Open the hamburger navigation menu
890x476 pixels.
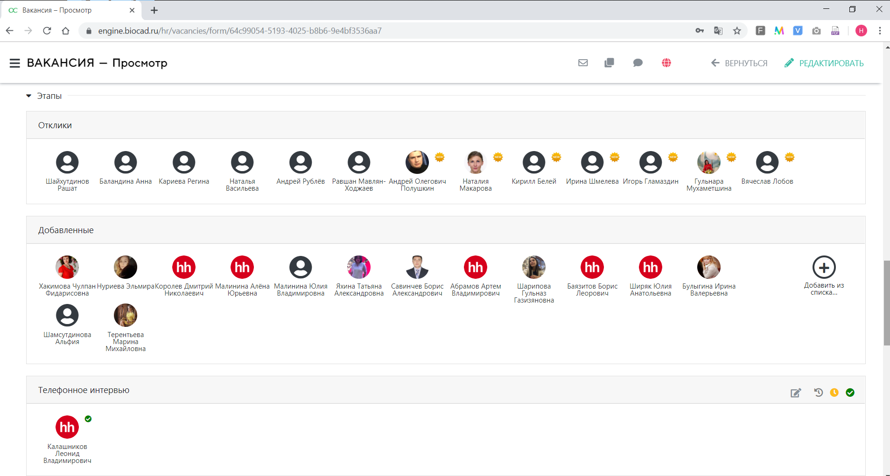(15, 63)
